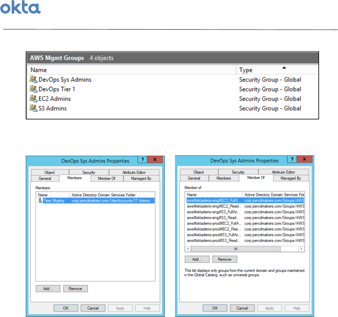Click Cancel in the Members dialog
Image resolution: width=338 pixels, height=317 pixels.
click(93, 308)
